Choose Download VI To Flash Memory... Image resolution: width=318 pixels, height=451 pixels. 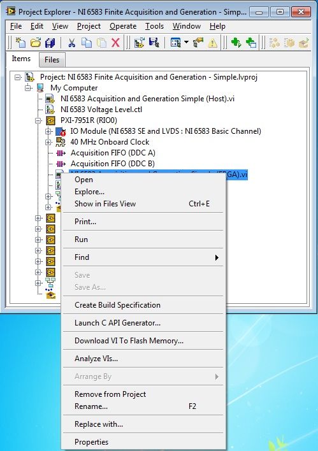click(143, 341)
